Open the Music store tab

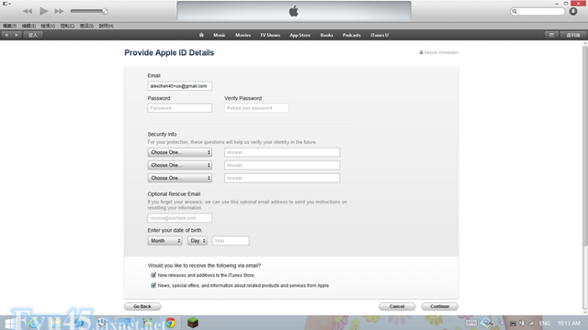220,35
